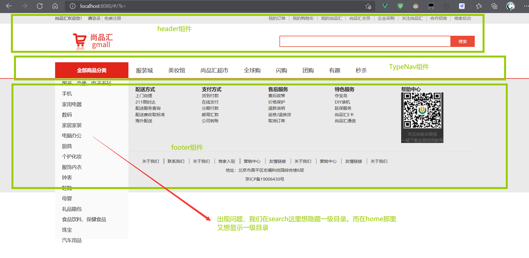Screen dimensions: 529x258
Task: Select 手机 in the category sidebar
Action: pyautogui.click(x=67, y=94)
